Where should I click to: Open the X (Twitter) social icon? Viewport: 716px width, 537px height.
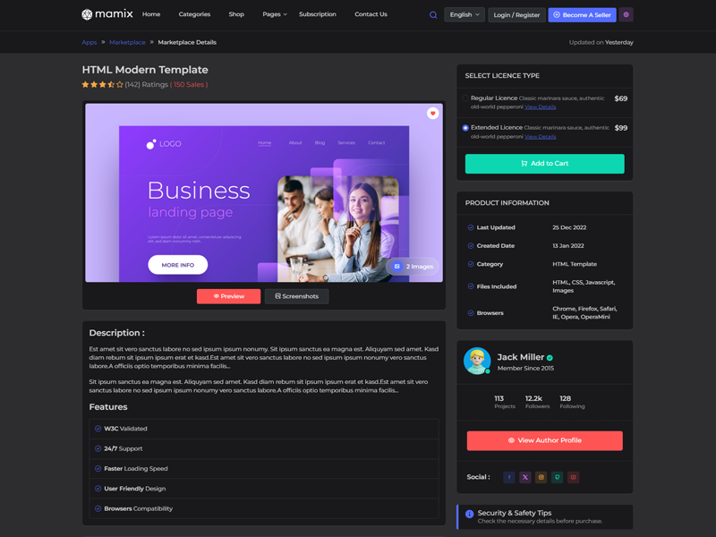[525, 477]
